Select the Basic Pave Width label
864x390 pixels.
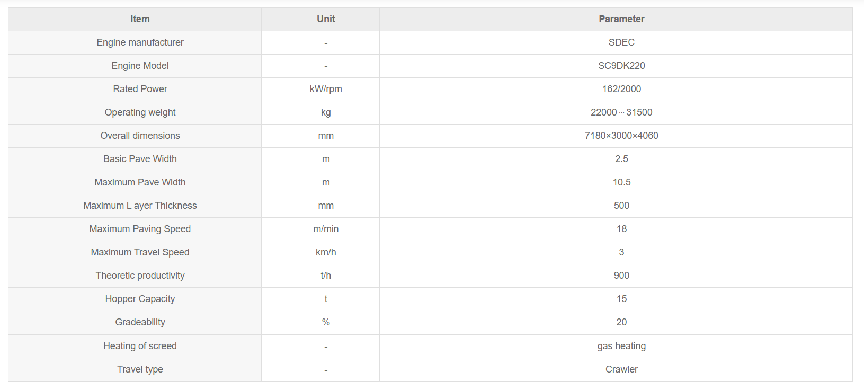point(140,159)
